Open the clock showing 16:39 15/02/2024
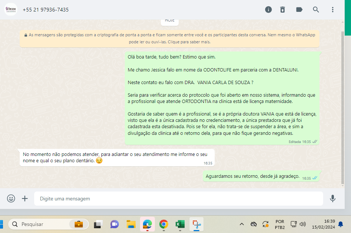Viewport: 351px width, 233px height. (324, 224)
